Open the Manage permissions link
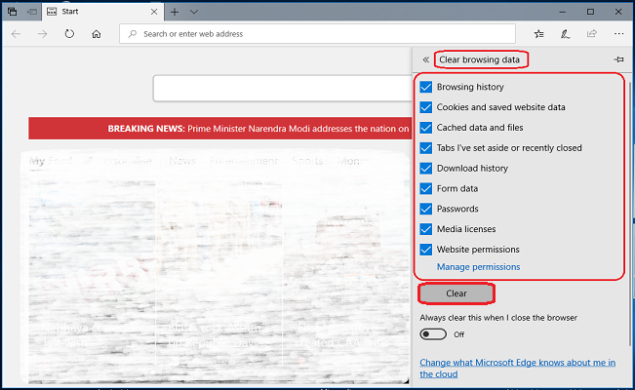Viewport: 635px width, 390px height. pyautogui.click(x=478, y=267)
